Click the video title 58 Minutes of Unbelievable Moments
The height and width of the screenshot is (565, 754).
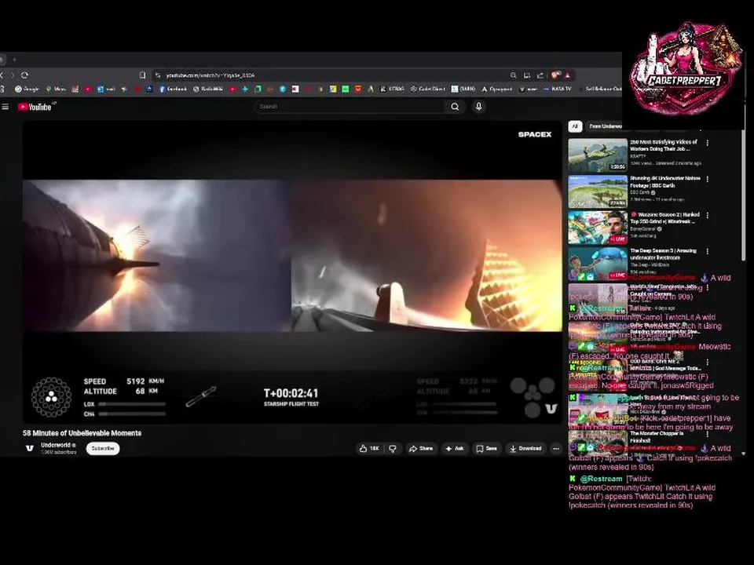pyautogui.click(x=82, y=433)
